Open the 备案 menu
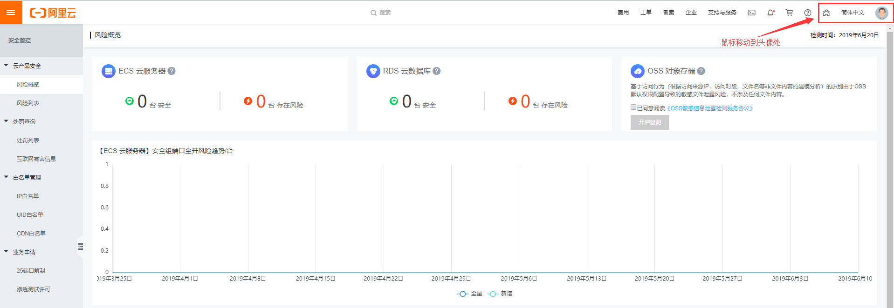 pyautogui.click(x=668, y=13)
